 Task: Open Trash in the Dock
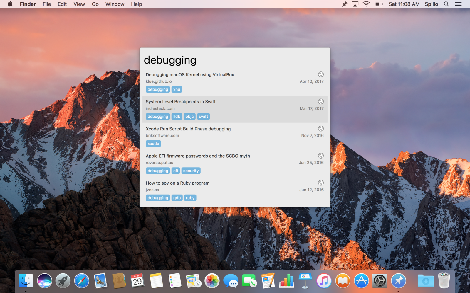[x=444, y=280]
